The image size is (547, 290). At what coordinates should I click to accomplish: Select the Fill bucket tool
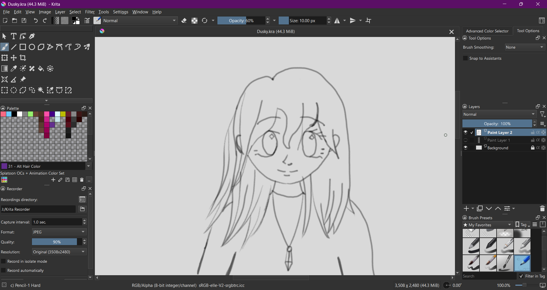click(41, 69)
